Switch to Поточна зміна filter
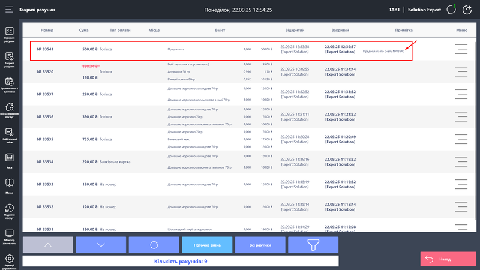480x270 pixels. pyautogui.click(x=206, y=245)
